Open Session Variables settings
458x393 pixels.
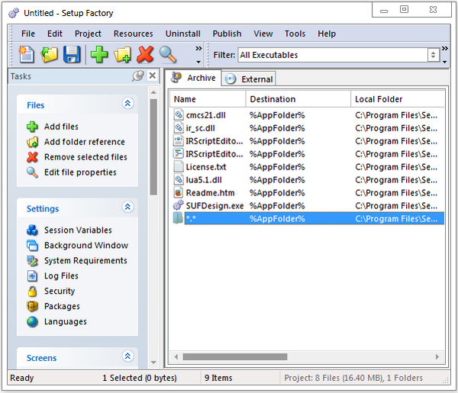[77, 230]
